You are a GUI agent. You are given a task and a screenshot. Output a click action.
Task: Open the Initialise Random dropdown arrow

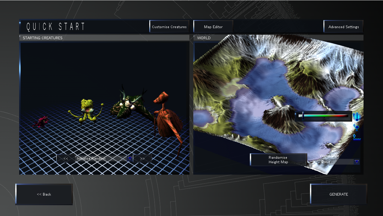tap(130, 158)
